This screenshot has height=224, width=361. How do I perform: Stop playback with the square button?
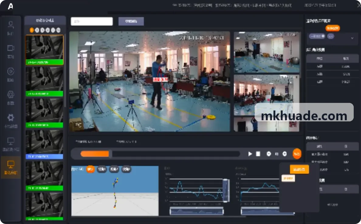tap(258, 154)
